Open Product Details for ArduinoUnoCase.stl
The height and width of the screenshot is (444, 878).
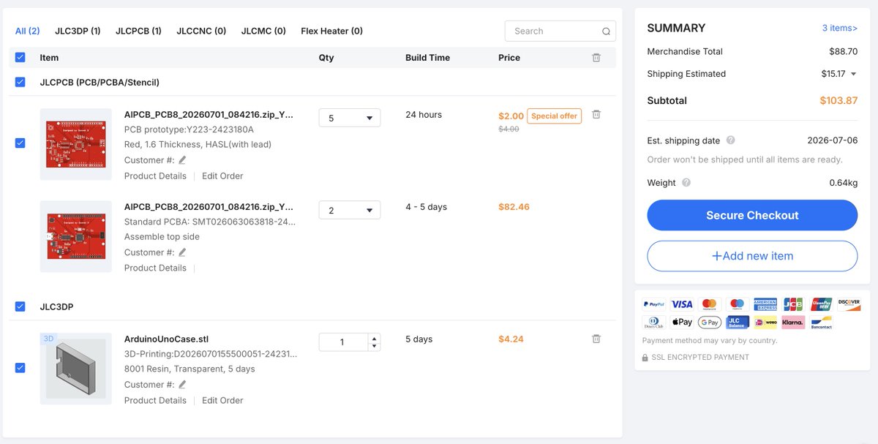[155, 400]
